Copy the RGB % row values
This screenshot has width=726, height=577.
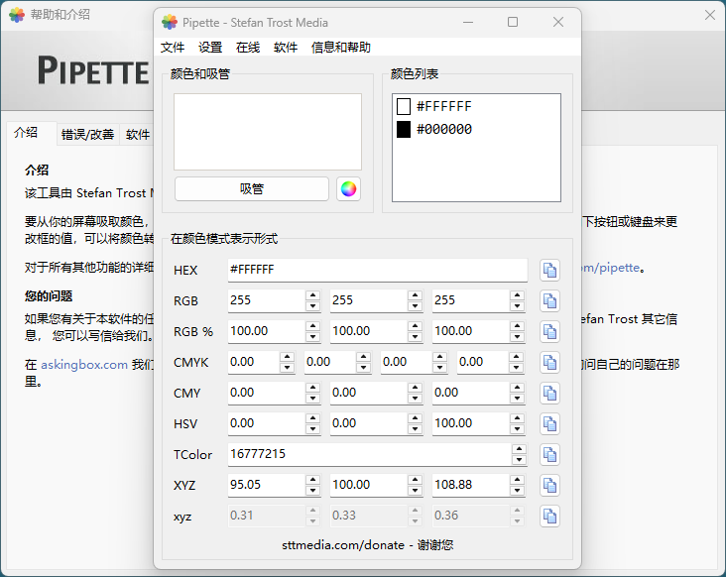click(549, 332)
